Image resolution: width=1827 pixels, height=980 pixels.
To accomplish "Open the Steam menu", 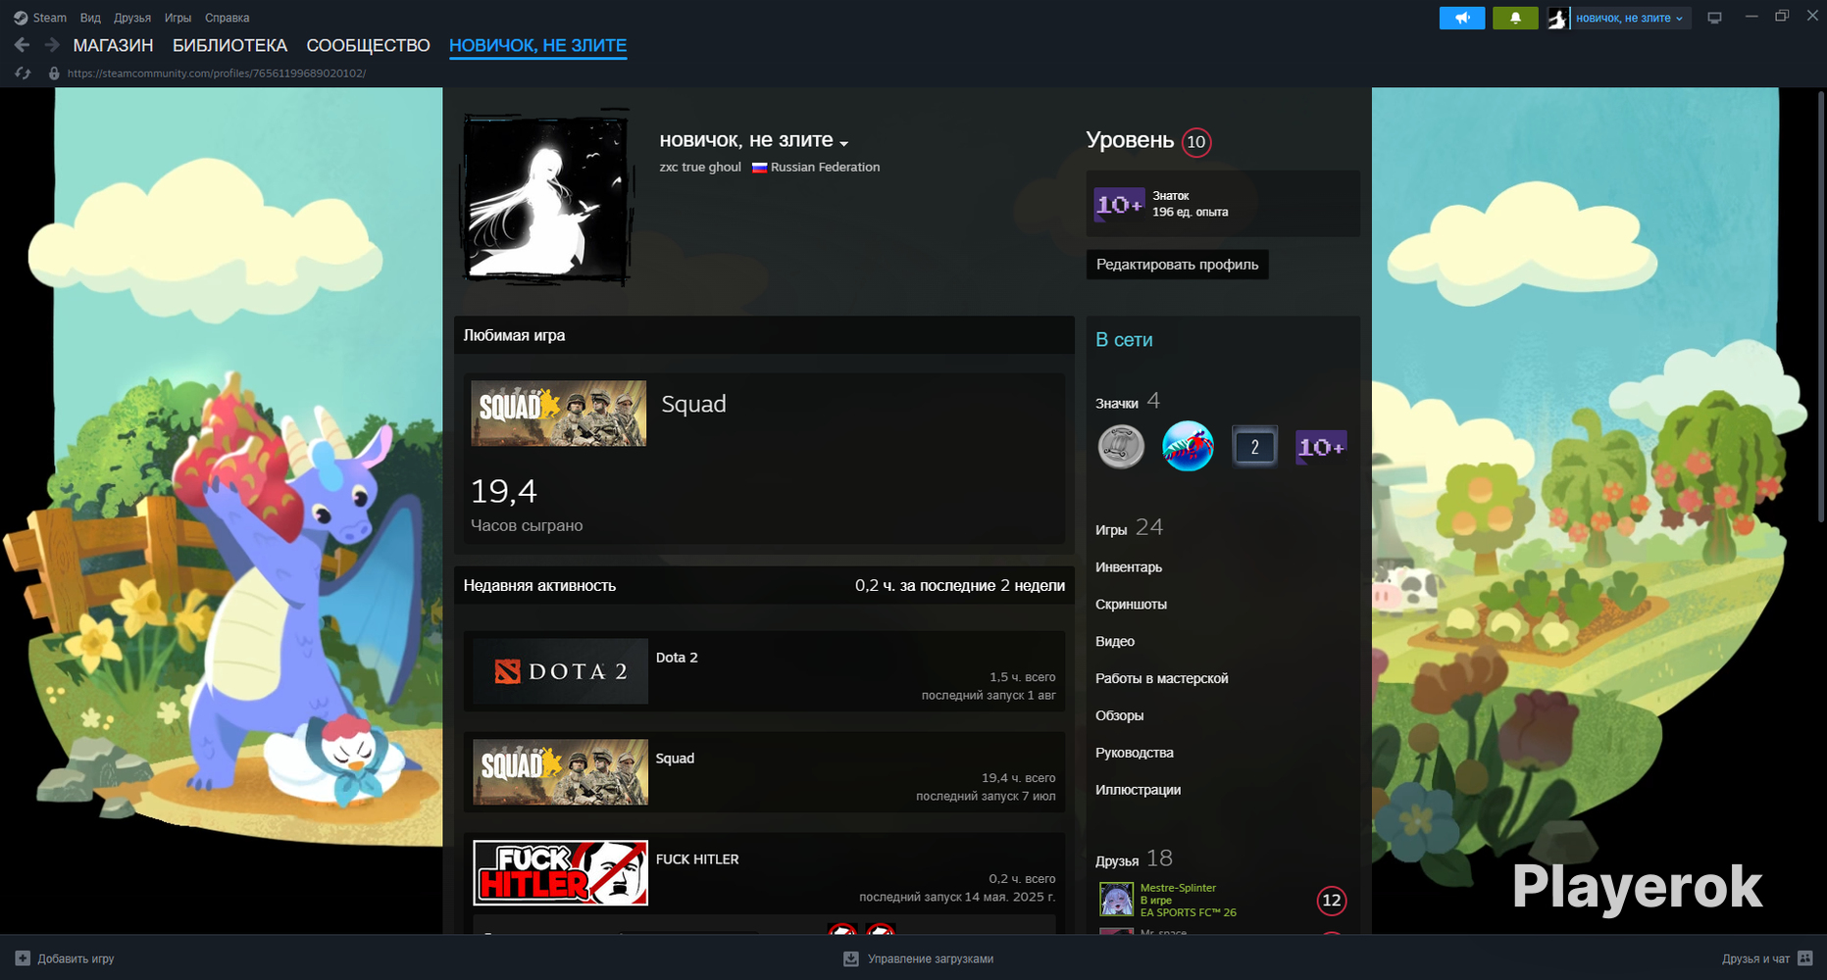I will [50, 18].
